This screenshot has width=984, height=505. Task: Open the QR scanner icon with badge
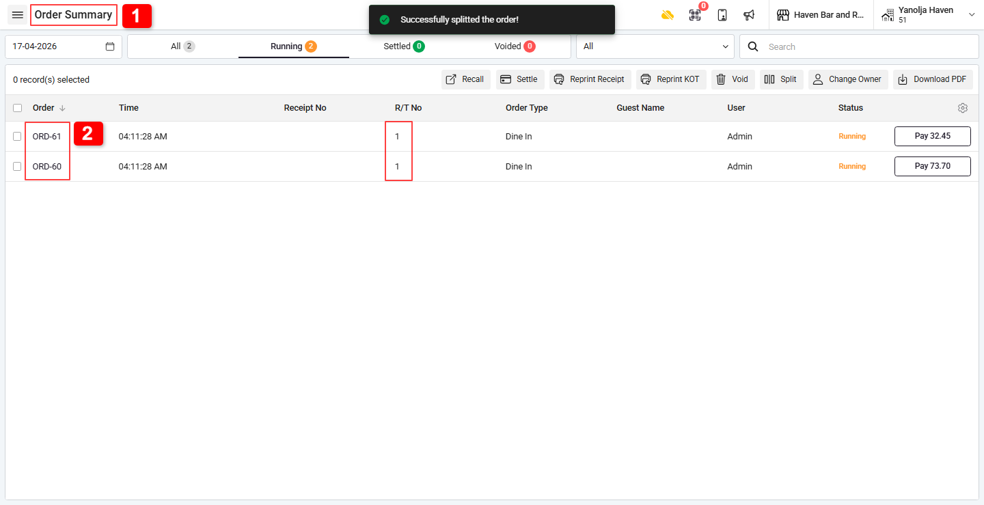[x=695, y=15]
